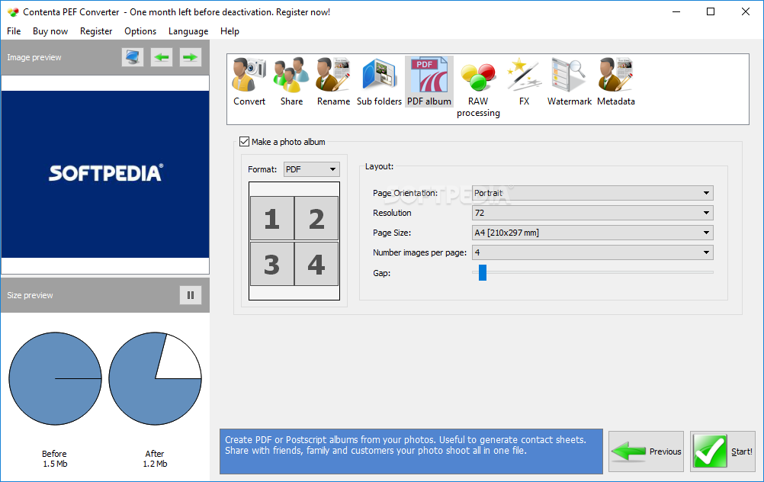Screen dimensions: 764x482
Task: Open the Share step icon
Action: (x=291, y=82)
